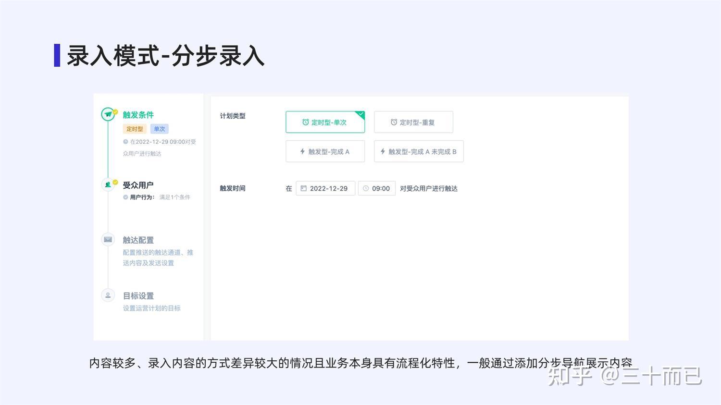Click description 配置推送的触达通道、推送内容及发送设置

pos(158,258)
